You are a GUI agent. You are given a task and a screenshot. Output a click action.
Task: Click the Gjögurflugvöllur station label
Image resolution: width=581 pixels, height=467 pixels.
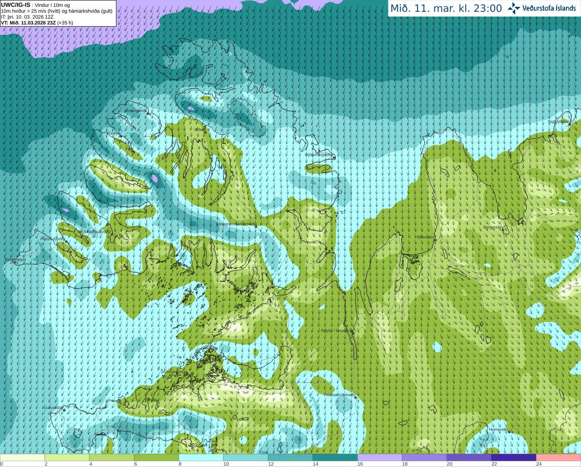319,155
